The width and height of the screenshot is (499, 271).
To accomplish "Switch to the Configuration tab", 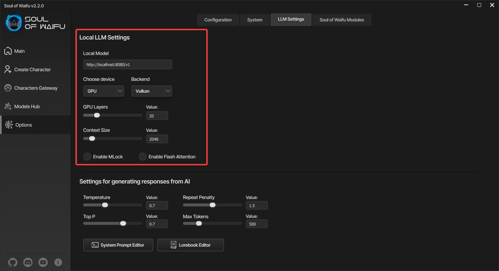I will tap(218, 20).
